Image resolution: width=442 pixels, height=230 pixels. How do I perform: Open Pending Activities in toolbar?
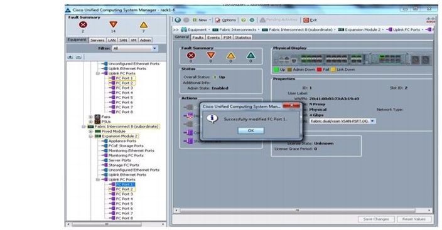click(x=279, y=20)
